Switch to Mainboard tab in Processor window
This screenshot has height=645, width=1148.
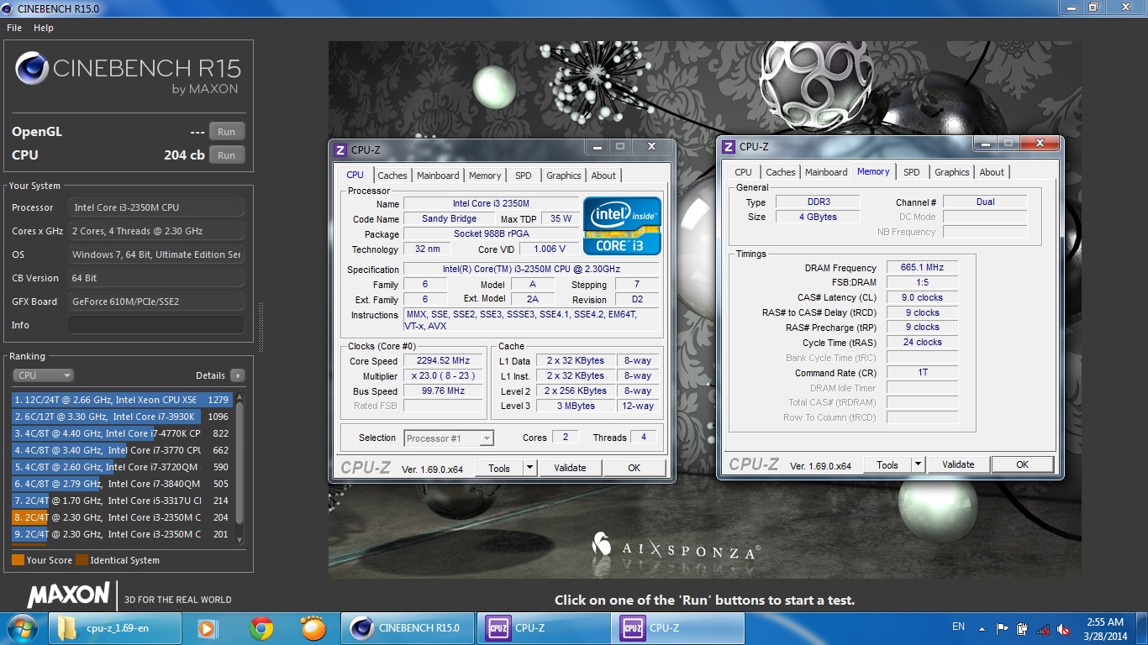tap(438, 176)
